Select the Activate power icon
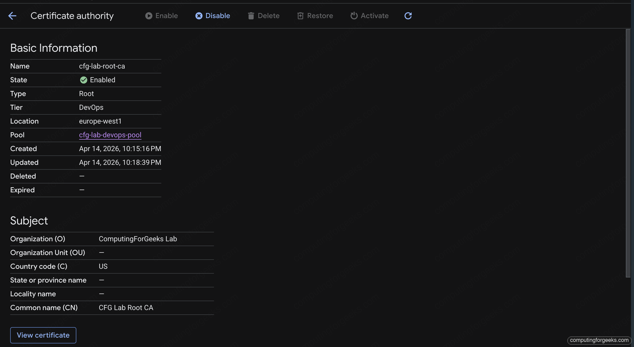The image size is (634, 347). pyautogui.click(x=354, y=16)
